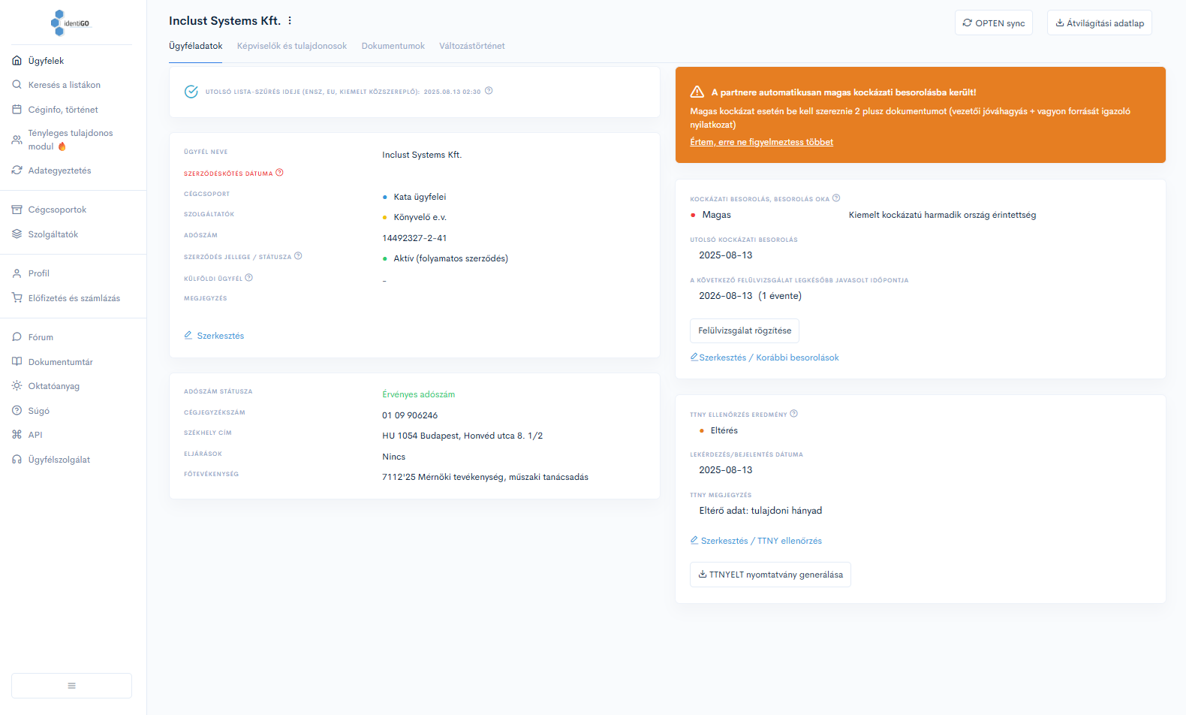
Task: Click help icon beside TTNY ellenőrzés eredmény
Action: [794, 414]
